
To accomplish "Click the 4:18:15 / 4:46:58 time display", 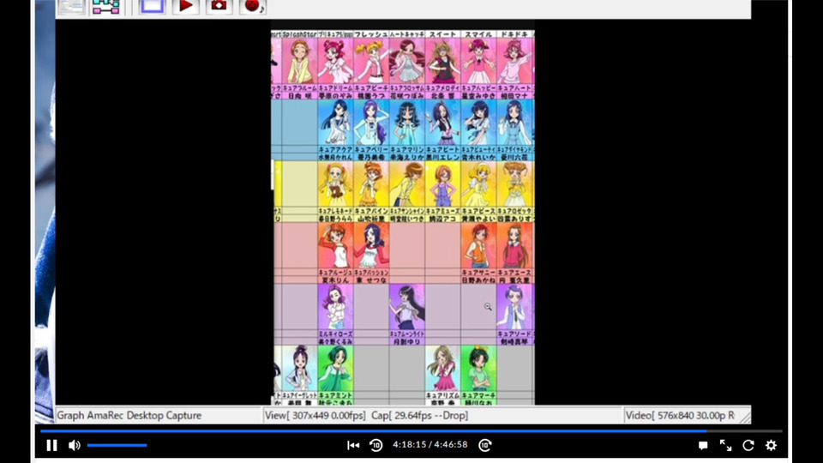I will click(430, 445).
